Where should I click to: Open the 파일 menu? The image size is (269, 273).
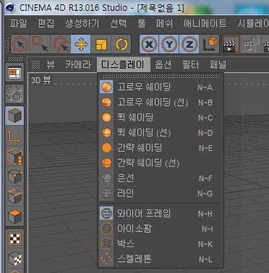point(18,23)
